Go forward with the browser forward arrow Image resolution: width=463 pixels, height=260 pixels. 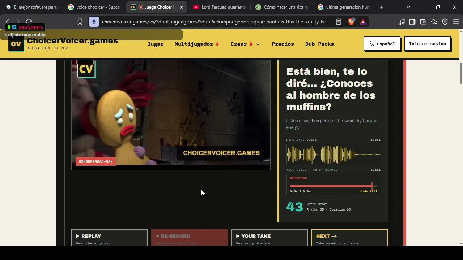18,22
